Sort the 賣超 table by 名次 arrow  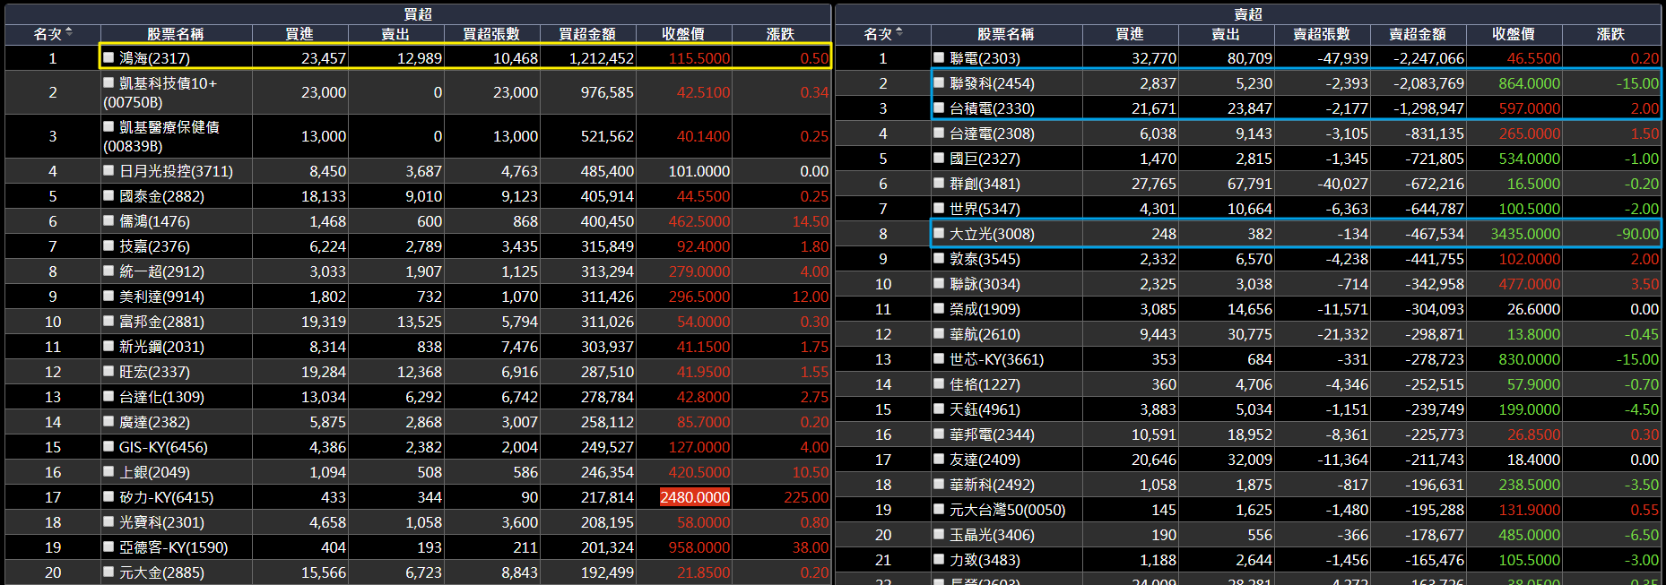[x=899, y=33]
